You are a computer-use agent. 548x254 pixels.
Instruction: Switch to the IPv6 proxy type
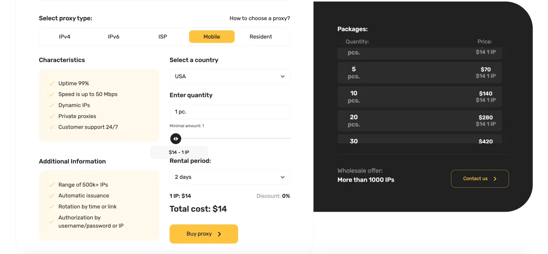pos(113,37)
